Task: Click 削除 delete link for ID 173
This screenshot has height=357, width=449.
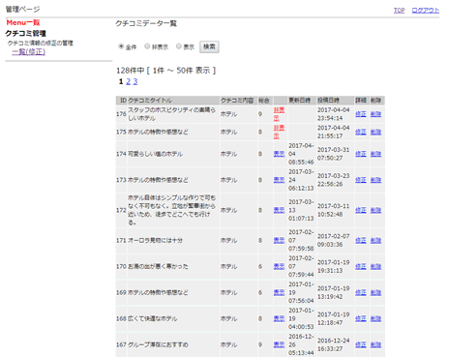Action: coord(375,180)
